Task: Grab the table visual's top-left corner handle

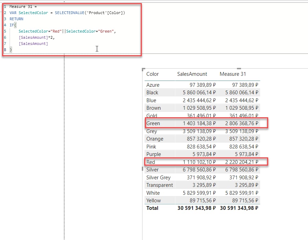Action: (x=144, y=69)
